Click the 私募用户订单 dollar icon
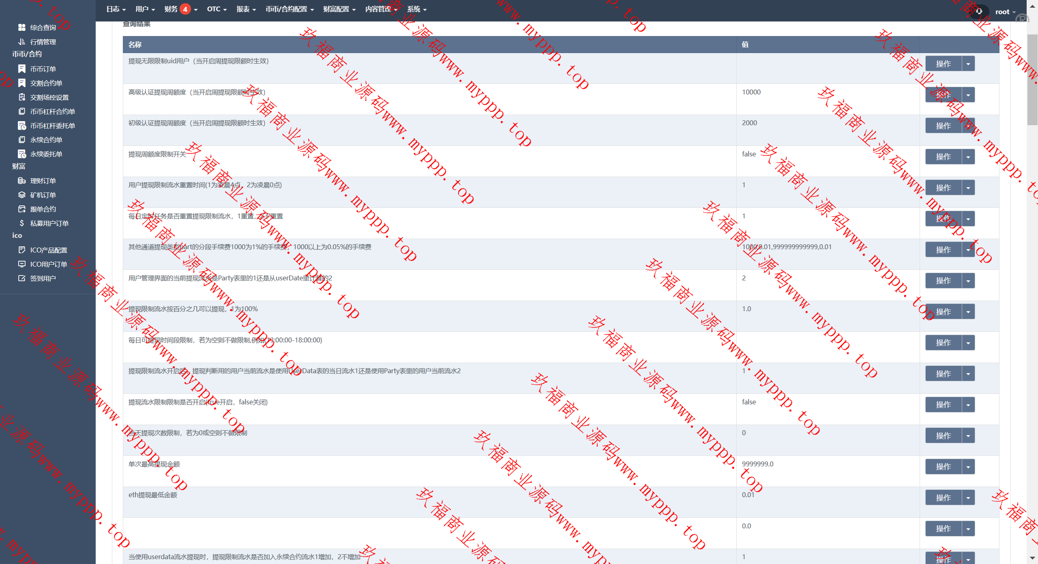Screen dimensions: 1038x564 pyautogui.click(x=22, y=223)
